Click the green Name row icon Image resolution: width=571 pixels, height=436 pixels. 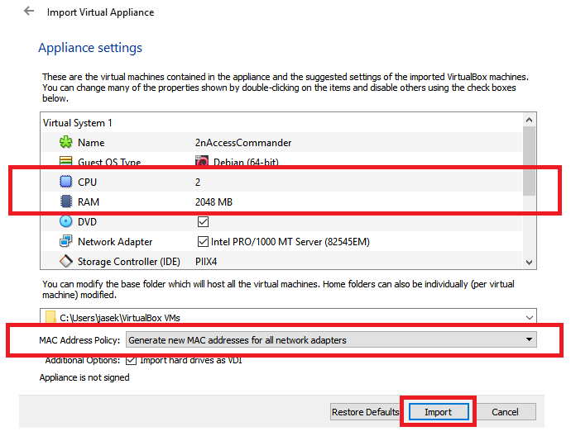tap(66, 142)
